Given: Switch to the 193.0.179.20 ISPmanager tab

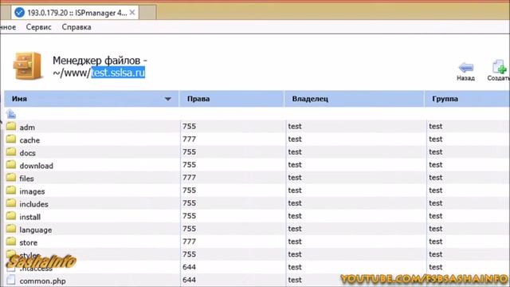Looking at the screenshot, I should (75, 13).
